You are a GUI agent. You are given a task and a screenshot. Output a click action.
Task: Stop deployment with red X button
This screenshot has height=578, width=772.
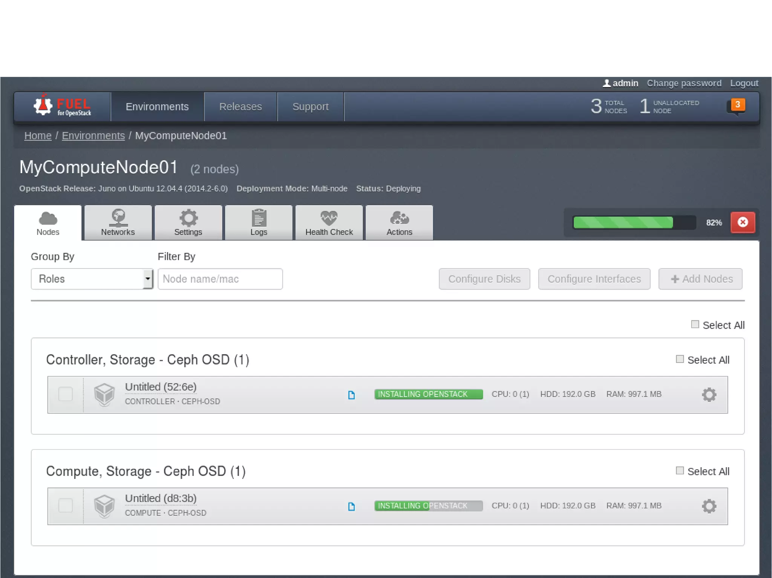(x=742, y=222)
